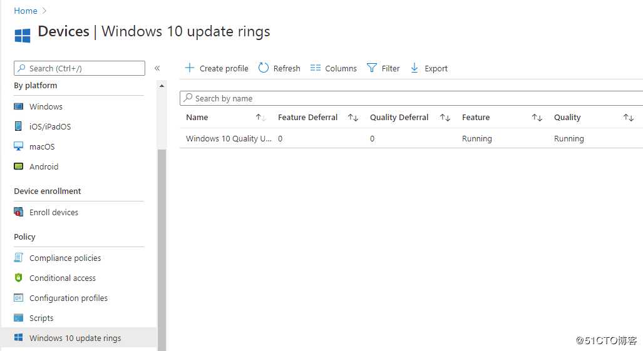Click the Quality Deferral column header
Image resolution: width=643 pixels, height=351 pixels.
tap(399, 118)
